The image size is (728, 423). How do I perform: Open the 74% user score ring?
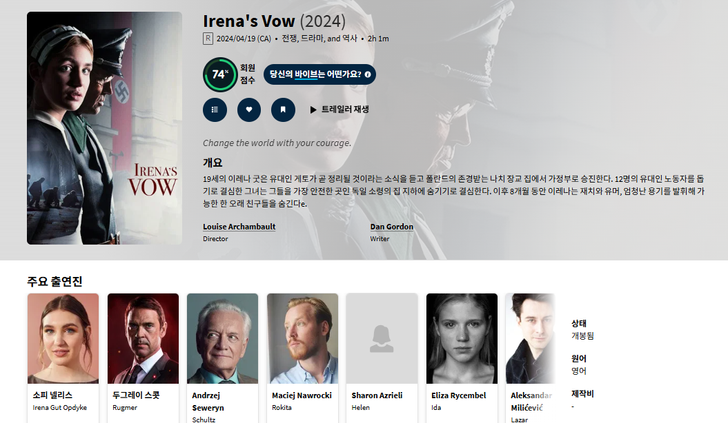[220, 74]
